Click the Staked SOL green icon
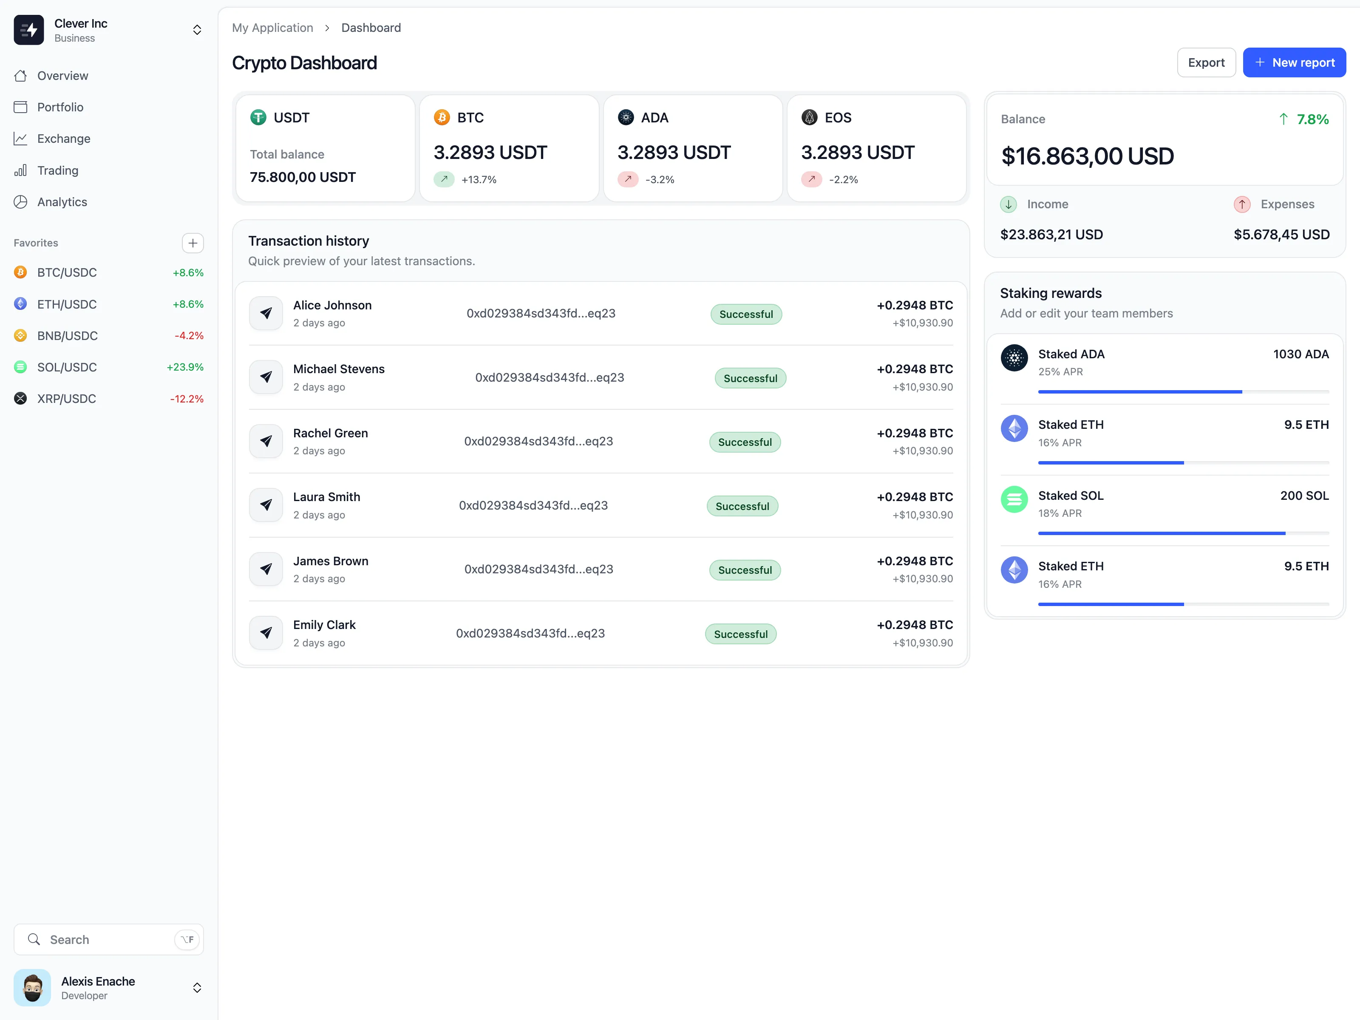 pos(1014,500)
